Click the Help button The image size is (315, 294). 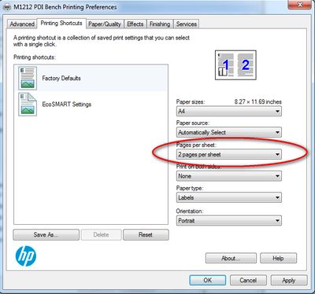pos(278,258)
